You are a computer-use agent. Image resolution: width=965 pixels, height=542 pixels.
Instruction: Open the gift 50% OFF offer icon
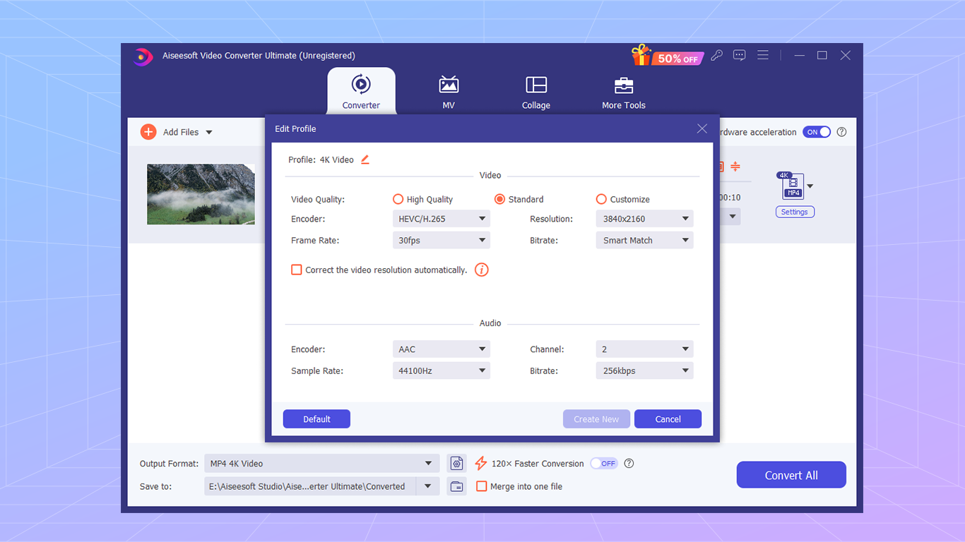(x=641, y=55)
